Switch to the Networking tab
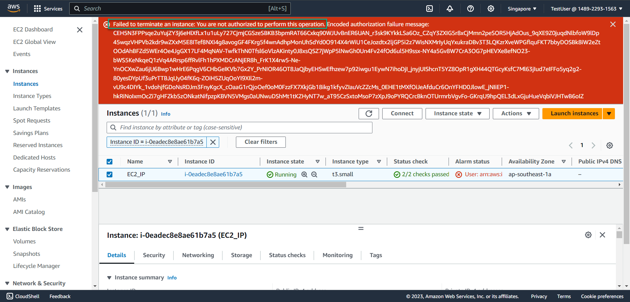630x302 pixels. (x=198, y=255)
